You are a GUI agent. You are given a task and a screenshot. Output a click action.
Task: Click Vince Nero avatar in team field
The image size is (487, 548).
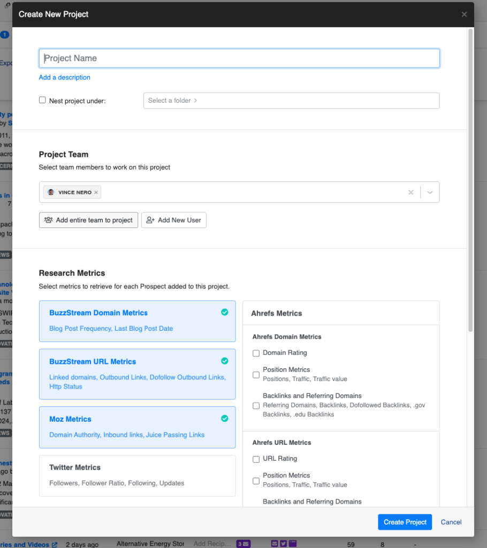[51, 192]
